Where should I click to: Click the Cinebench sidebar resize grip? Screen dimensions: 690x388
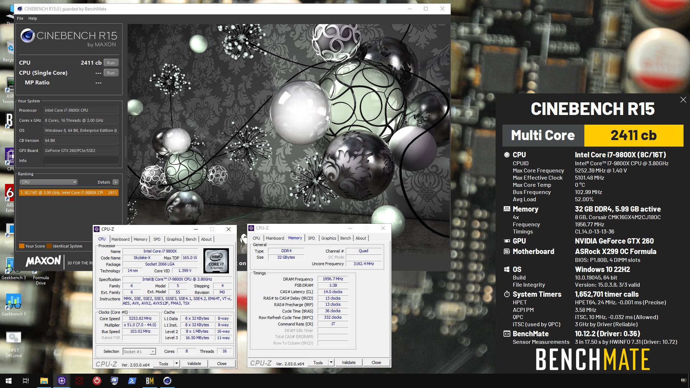click(125, 147)
